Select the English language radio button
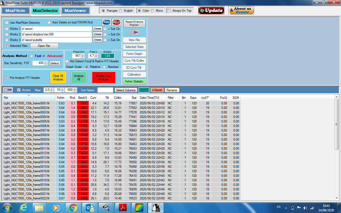 pyautogui.click(x=120, y=11)
